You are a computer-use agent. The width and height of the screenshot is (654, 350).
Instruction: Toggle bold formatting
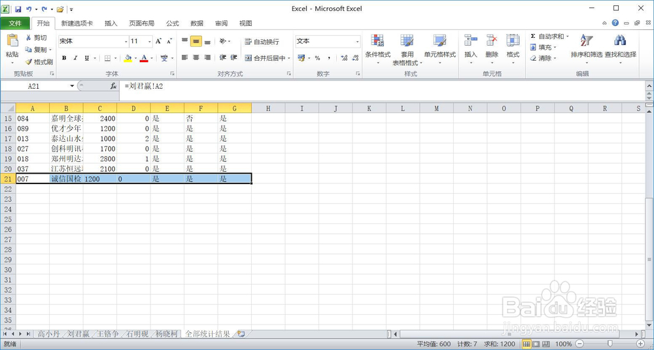pyautogui.click(x=64, y=58)
